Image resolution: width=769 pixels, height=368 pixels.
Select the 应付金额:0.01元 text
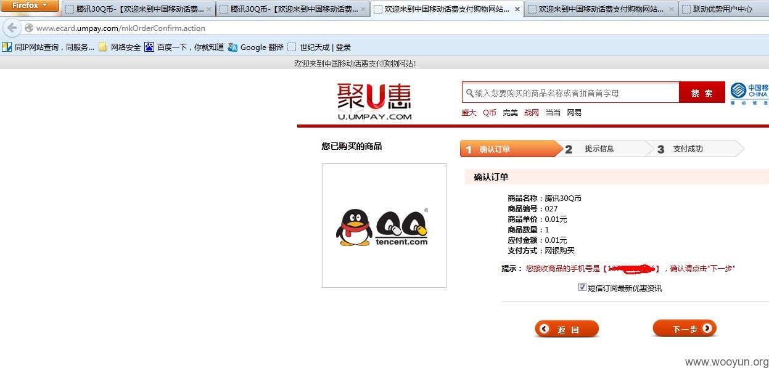point(537,240)
